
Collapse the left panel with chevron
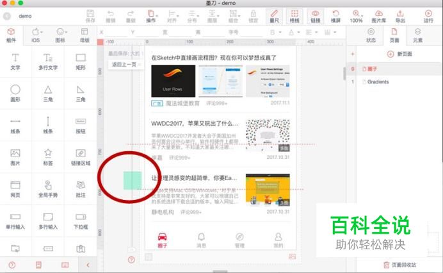(x=88, y=265)
